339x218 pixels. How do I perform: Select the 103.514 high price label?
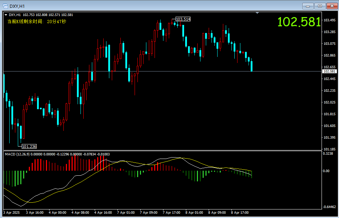pos(183,19)
